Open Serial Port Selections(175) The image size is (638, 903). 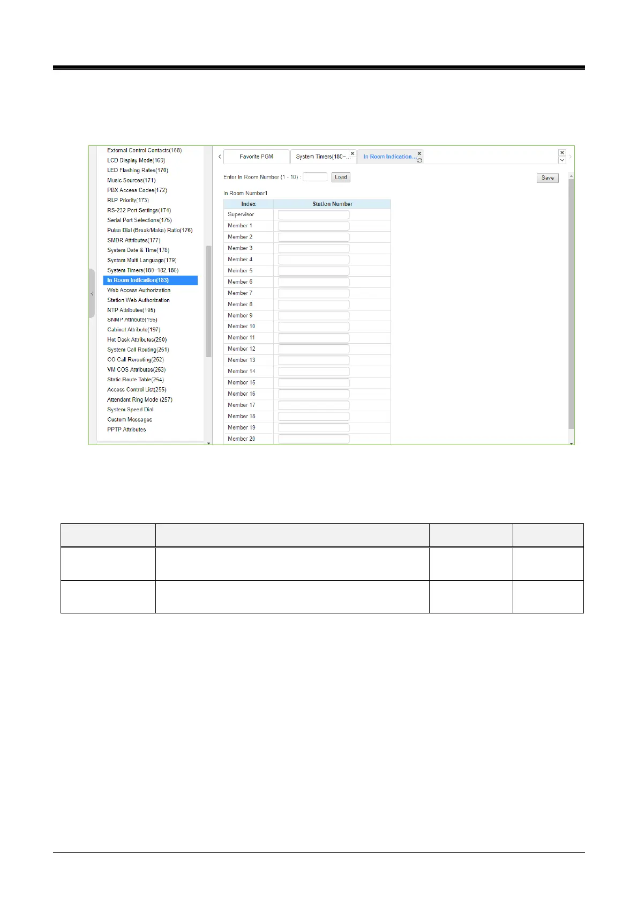click(139, 220)
